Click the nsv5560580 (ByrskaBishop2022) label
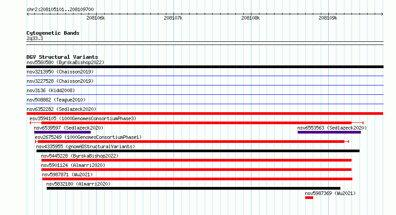This screenshot has height=215, width=396. point(65,62)
